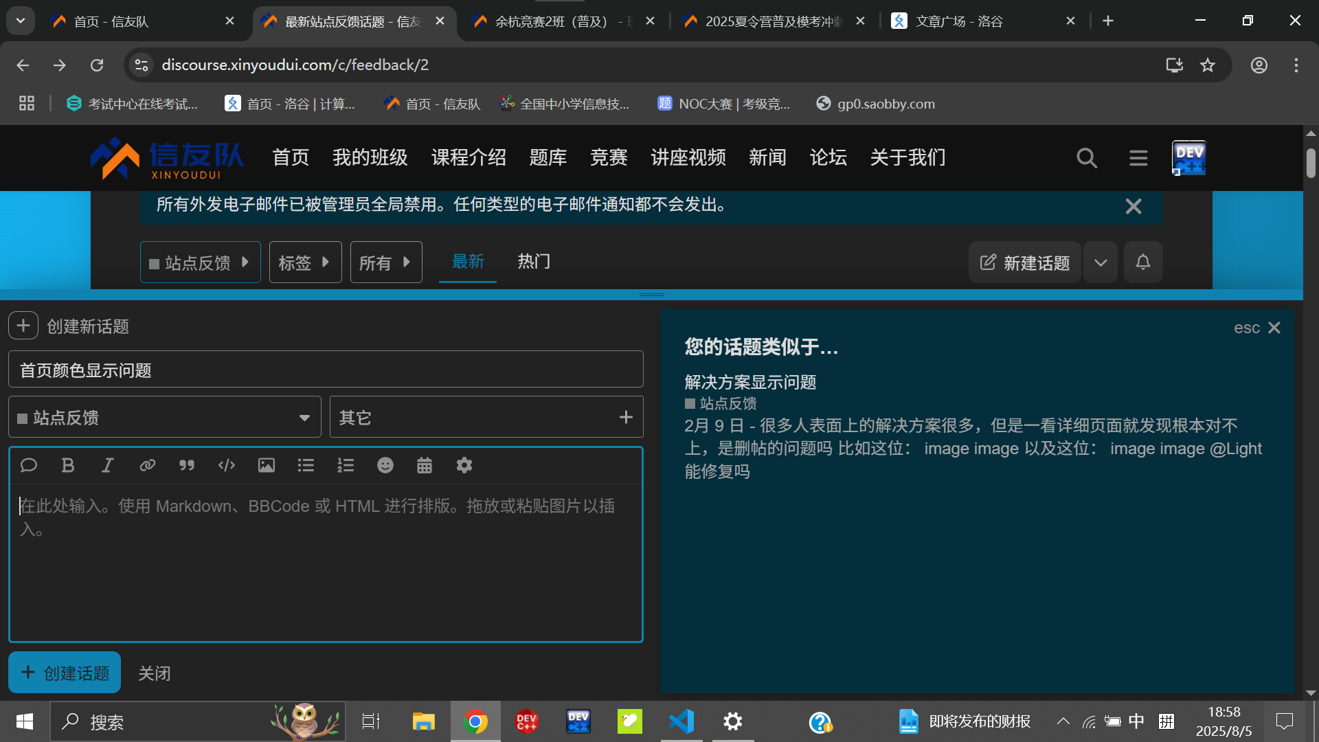Toggle code formatting in the composer

coord(226,465)
